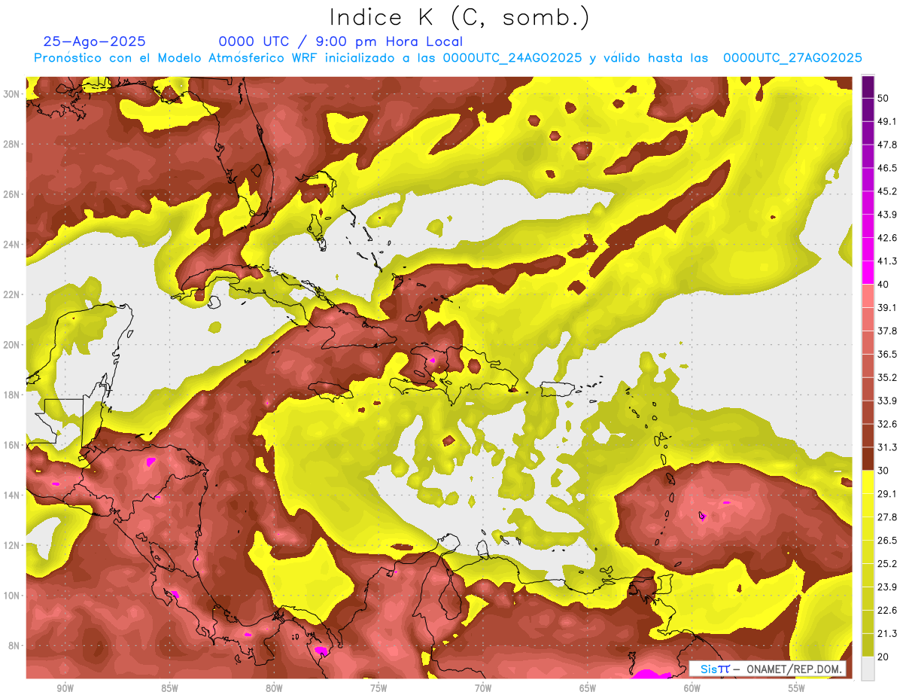Click the 'SisTT - ONAMET/REP.DOM.' credit box
This screenshot has height=698, width=903.
(768, 669)
